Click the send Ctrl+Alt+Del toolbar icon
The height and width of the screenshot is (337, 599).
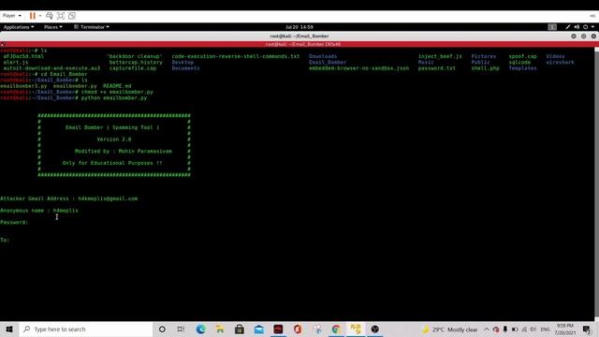coord(50,16)
